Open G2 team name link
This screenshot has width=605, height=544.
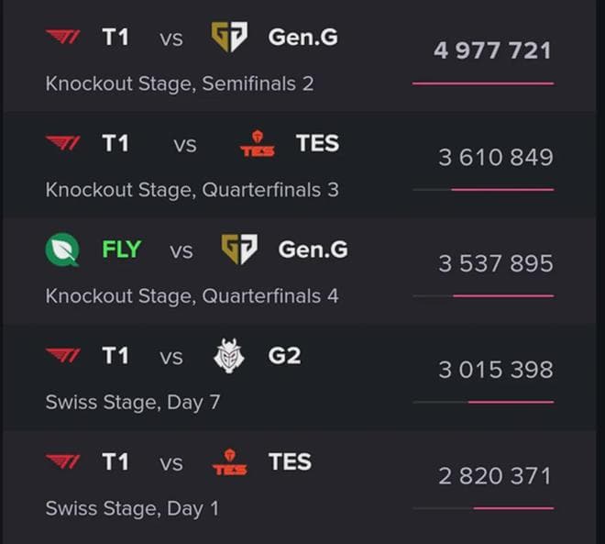tap(284, 356)
